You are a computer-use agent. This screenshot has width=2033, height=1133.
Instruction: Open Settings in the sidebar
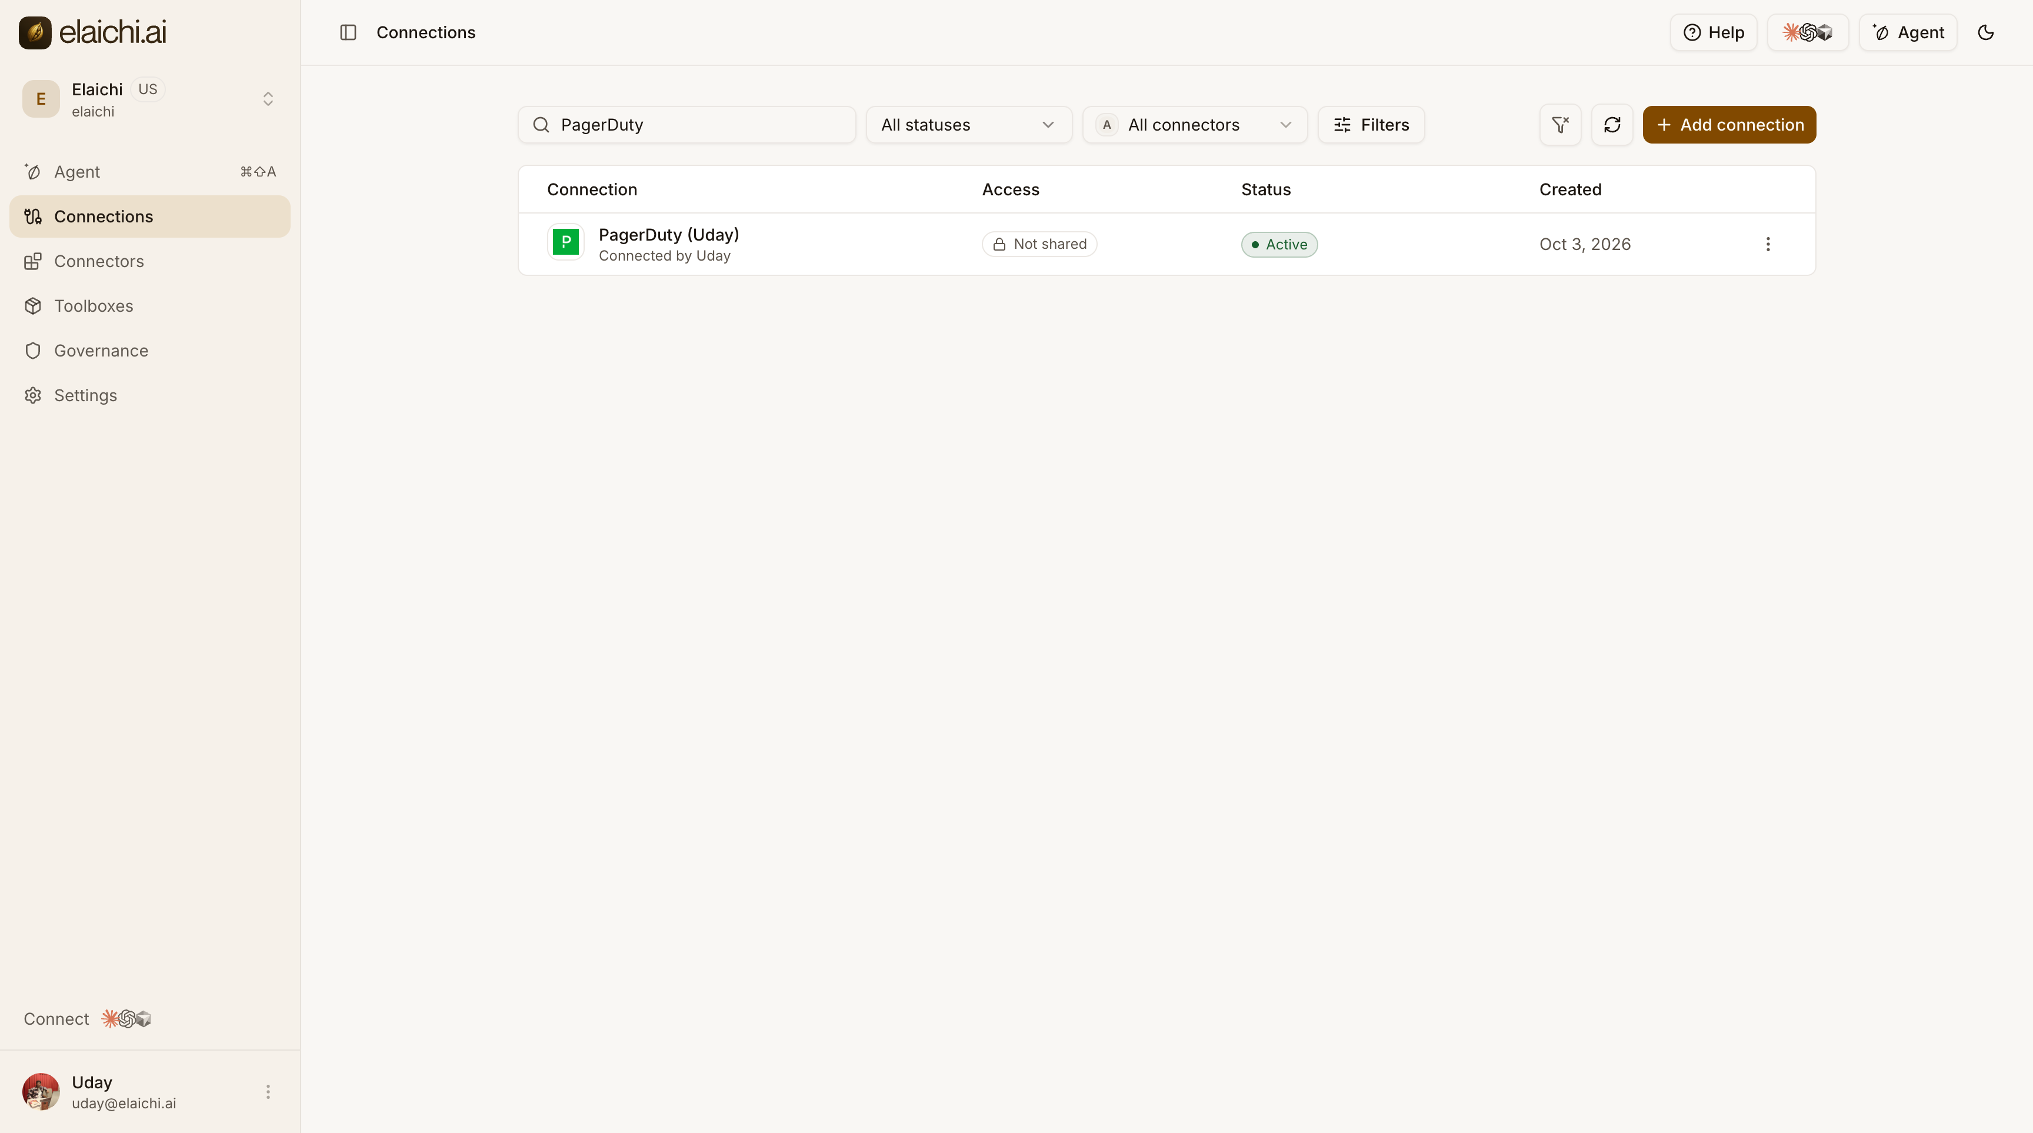pyautogui.click(x=150, y=395)
